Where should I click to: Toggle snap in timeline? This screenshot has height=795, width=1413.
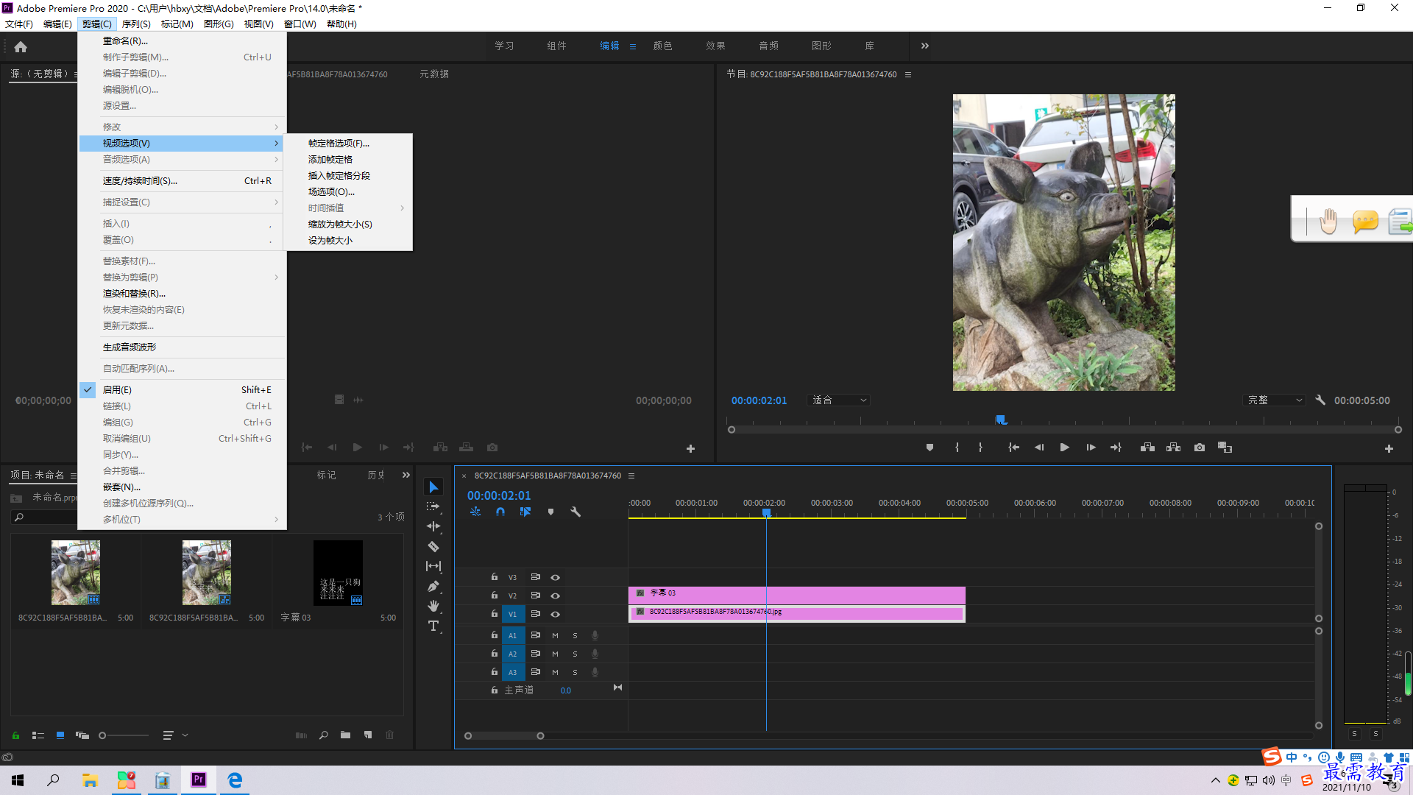click(x=500, y=512)
